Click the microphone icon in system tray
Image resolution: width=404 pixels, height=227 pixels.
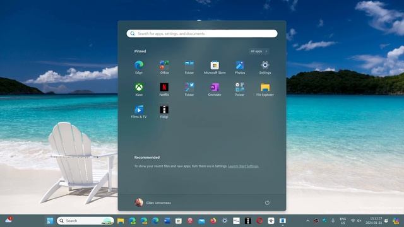[x=333, y=221]
